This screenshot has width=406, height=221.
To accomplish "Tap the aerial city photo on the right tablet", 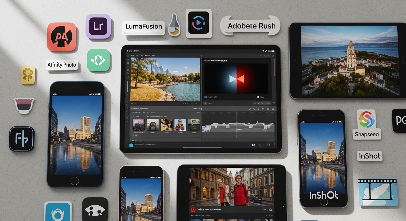I will (x=350, y=60).
